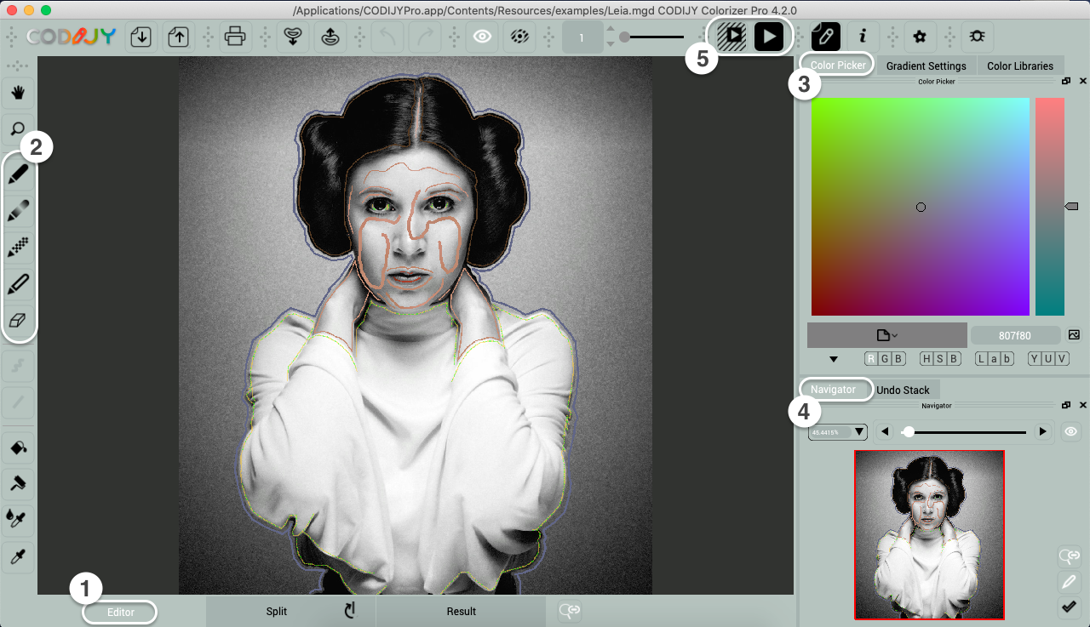Open the Undo Stack tab
This screenshot has height=627, width=1090.
coord(903,390)
